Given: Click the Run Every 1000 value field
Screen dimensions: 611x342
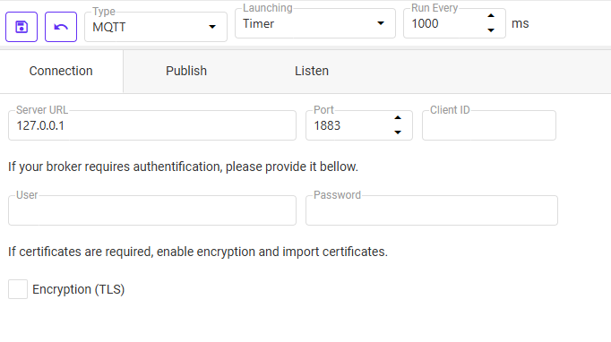Looking at the screenshot, I should pyautogui.click(x=444, y=23).
